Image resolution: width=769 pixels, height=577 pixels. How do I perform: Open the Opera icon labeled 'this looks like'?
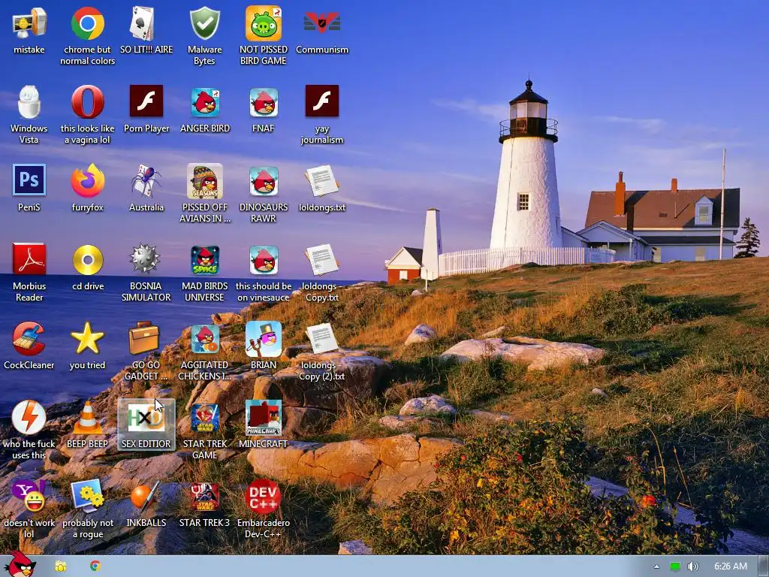point(88,102)
